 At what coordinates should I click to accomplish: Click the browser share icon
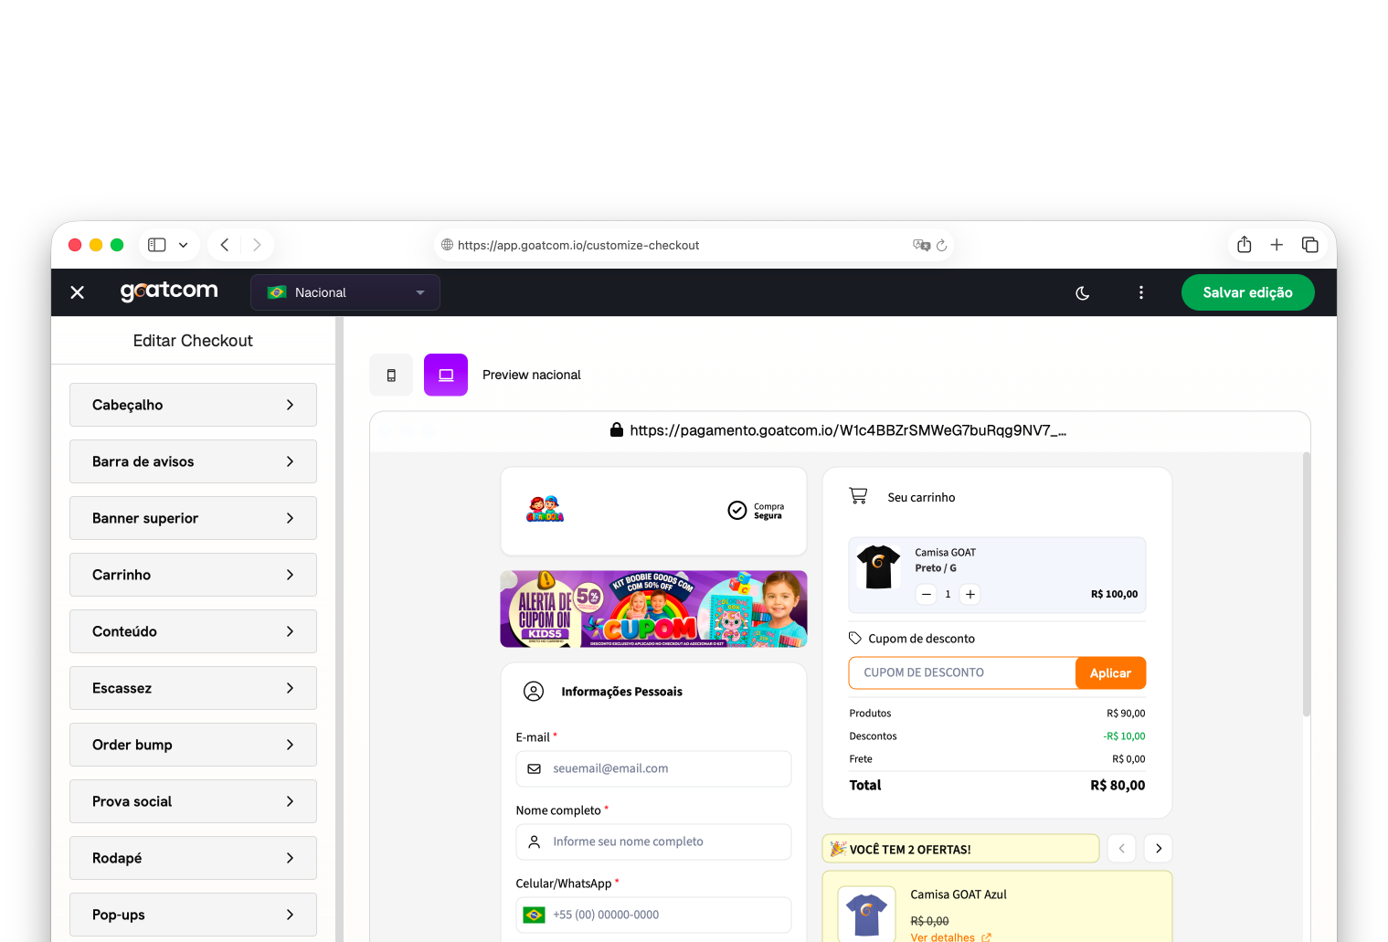pyautogui.click(x=1244, y=245)
